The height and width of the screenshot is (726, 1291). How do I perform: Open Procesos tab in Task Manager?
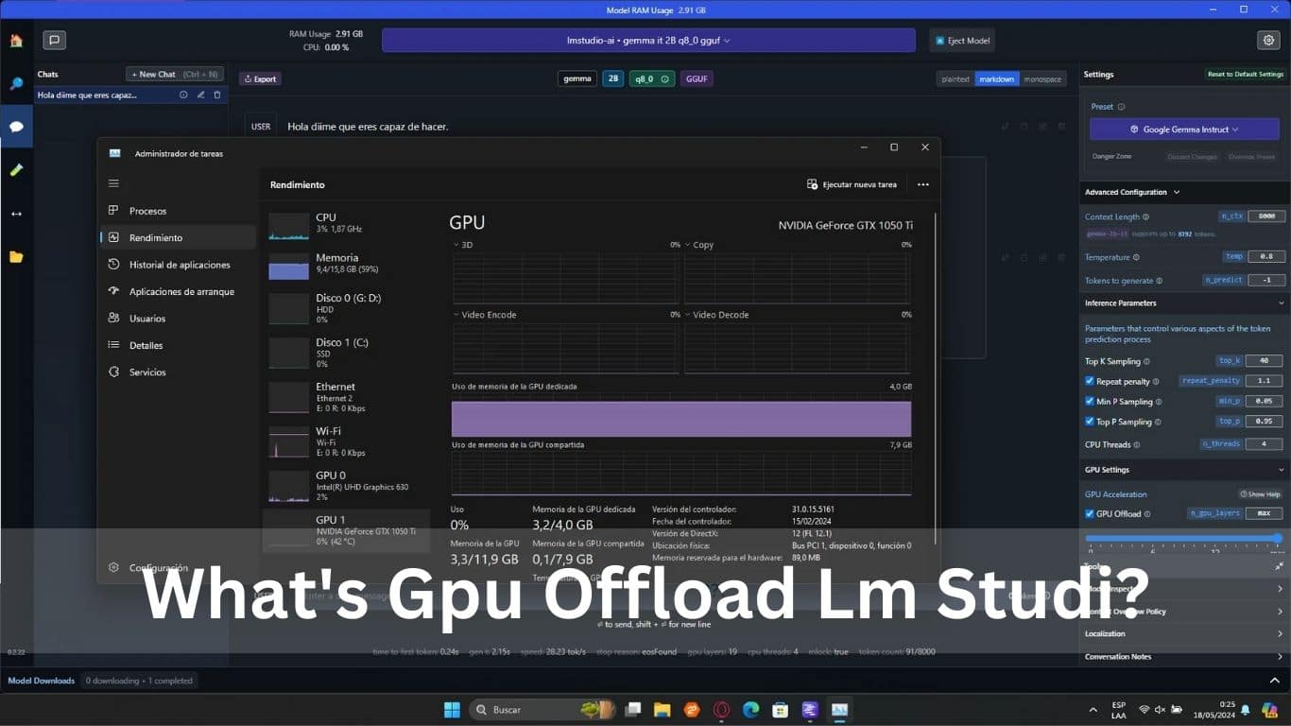(178, 211)
